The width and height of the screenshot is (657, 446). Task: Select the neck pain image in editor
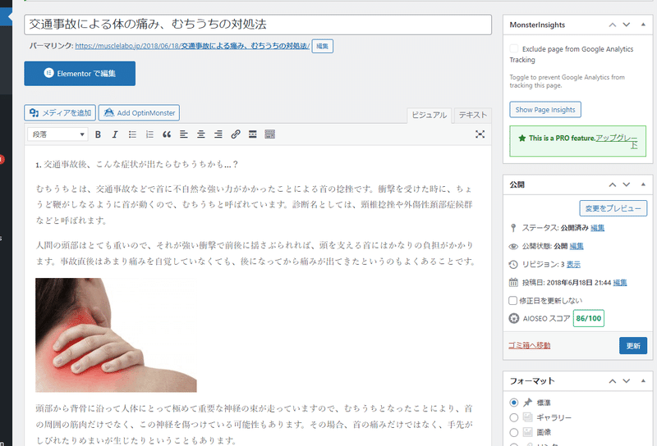coord(116,335)
